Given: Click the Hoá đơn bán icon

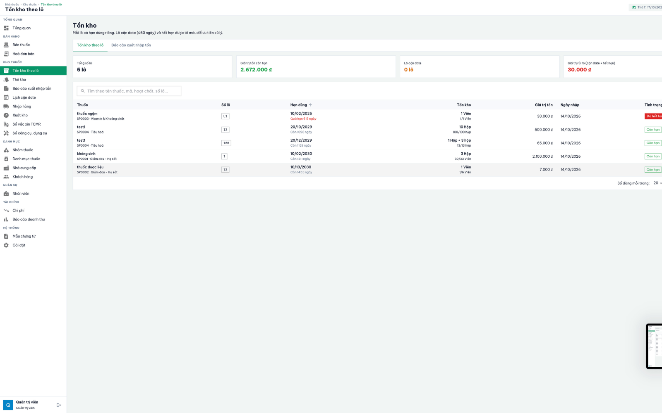Looking at the screenshot, I should coord(6,54).
